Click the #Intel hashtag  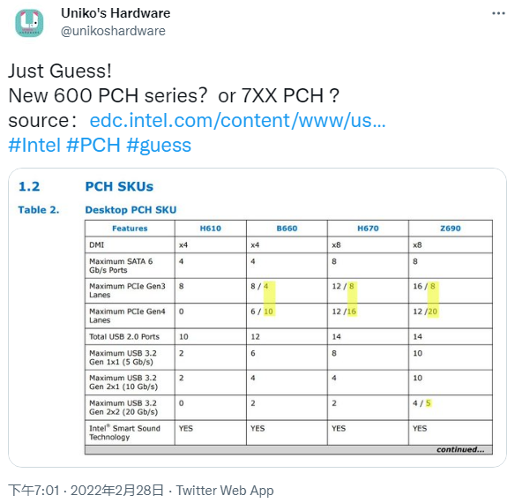pyautogui.click(x=34, y=145)
